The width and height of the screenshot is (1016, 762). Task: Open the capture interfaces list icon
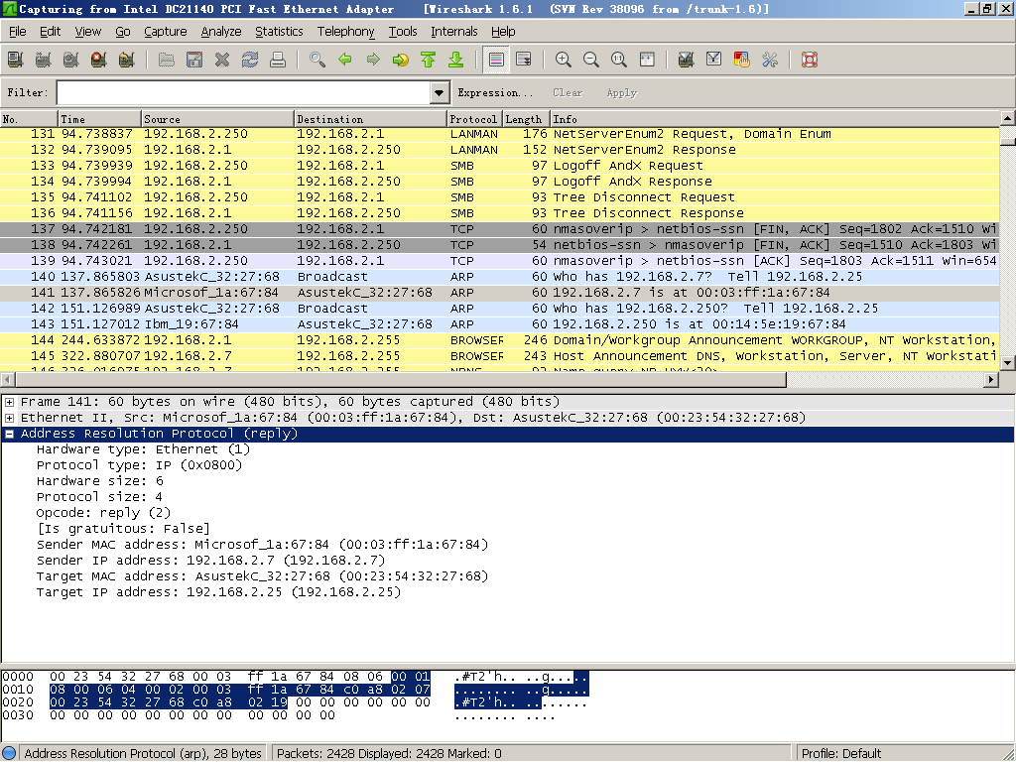[16, 60]
